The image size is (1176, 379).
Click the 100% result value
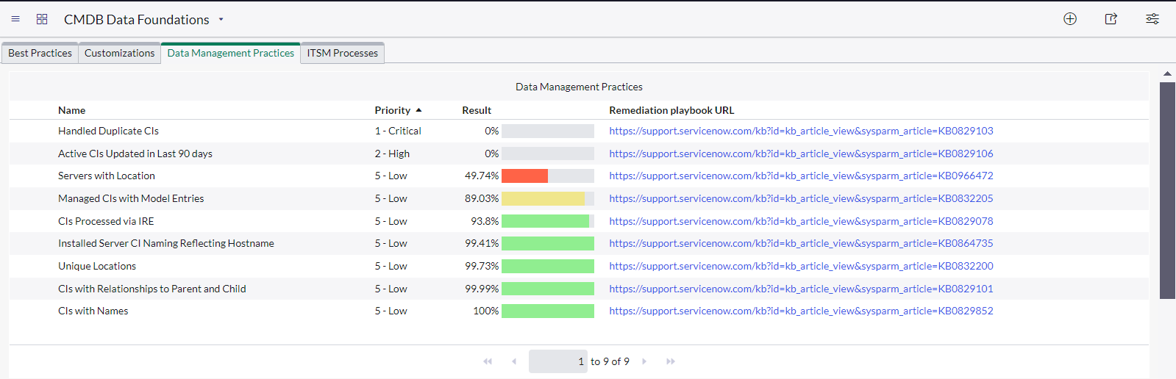click(x=486, y=311)
